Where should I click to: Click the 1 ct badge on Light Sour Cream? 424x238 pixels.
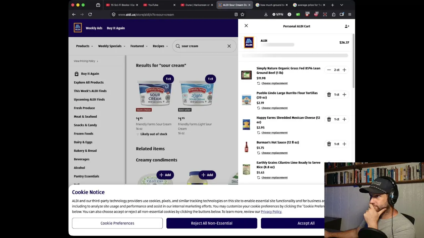[210, 79]
